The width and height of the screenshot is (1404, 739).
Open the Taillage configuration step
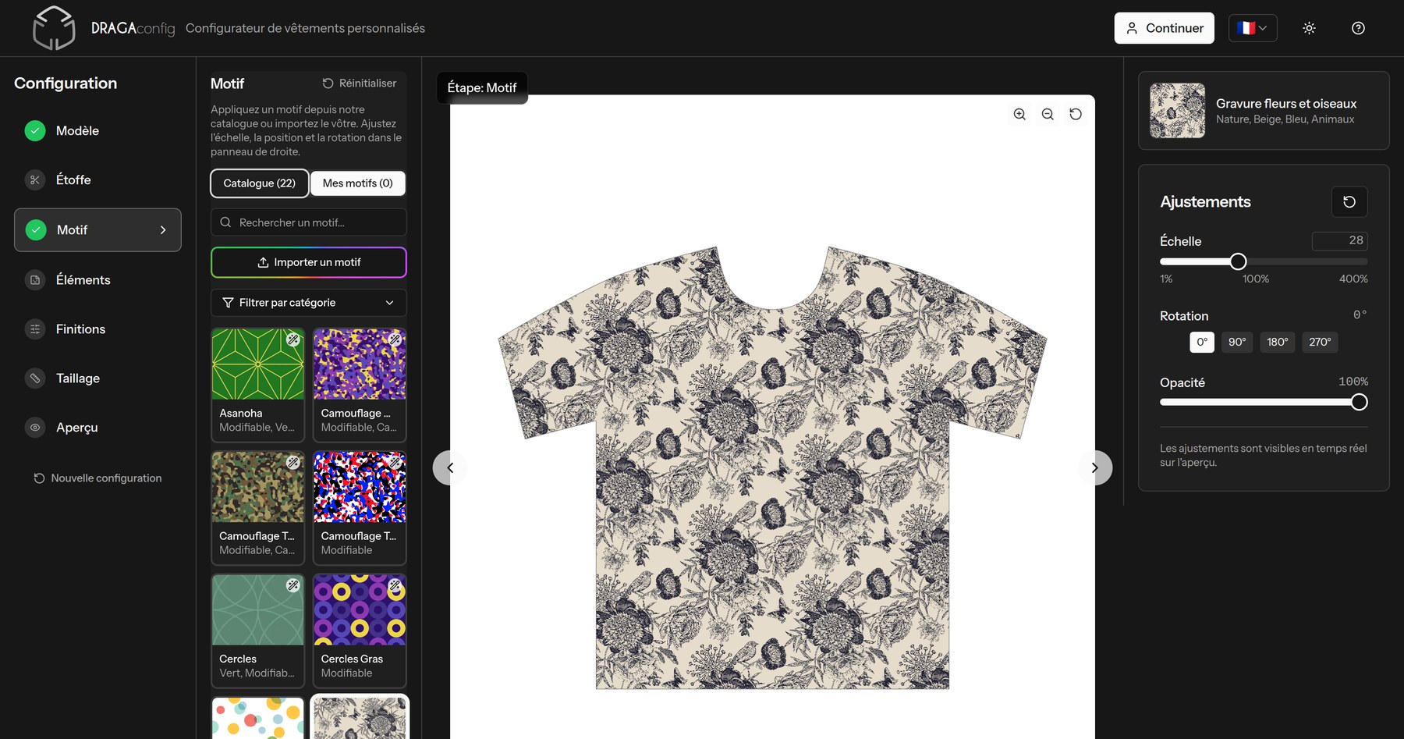97,378
